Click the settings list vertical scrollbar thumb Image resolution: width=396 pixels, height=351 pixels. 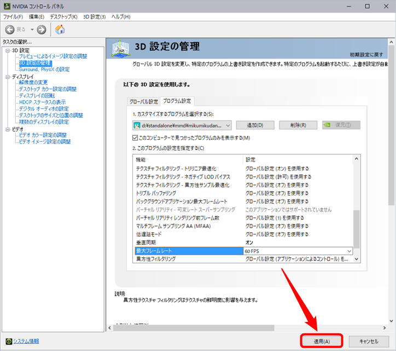[357, 229]
